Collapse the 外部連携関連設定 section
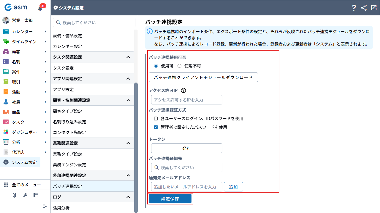This screenshot has height=213, width=380. pos(128,175)
